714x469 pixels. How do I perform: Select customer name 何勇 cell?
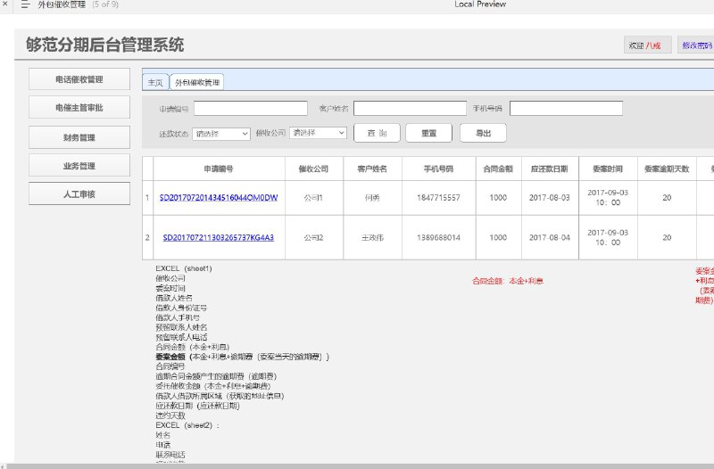coord(372,197)
